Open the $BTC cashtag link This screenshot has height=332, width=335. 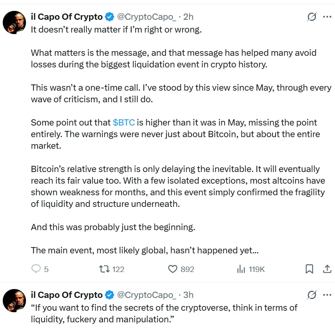click(x=124, y=123)
